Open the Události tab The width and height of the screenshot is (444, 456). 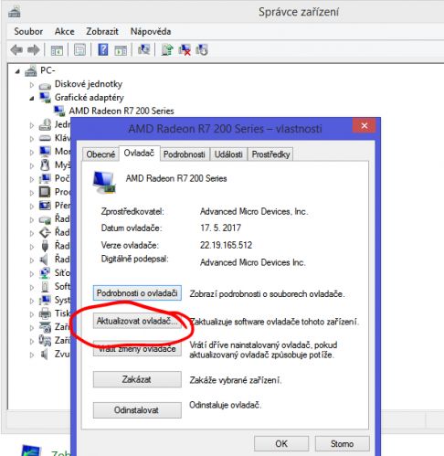(228, 154)
